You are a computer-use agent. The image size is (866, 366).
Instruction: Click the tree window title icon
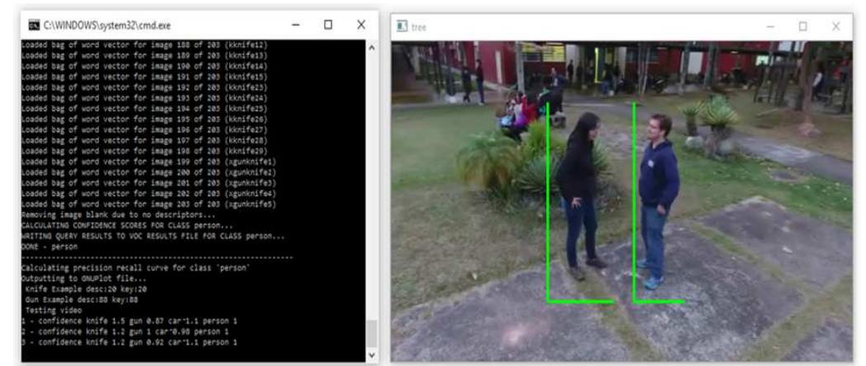[402, 26]
